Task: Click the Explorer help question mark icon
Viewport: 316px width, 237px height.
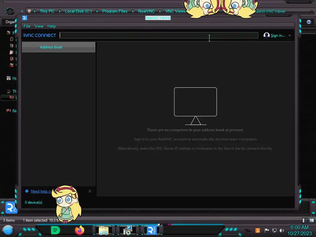Action: coord(309,22)
